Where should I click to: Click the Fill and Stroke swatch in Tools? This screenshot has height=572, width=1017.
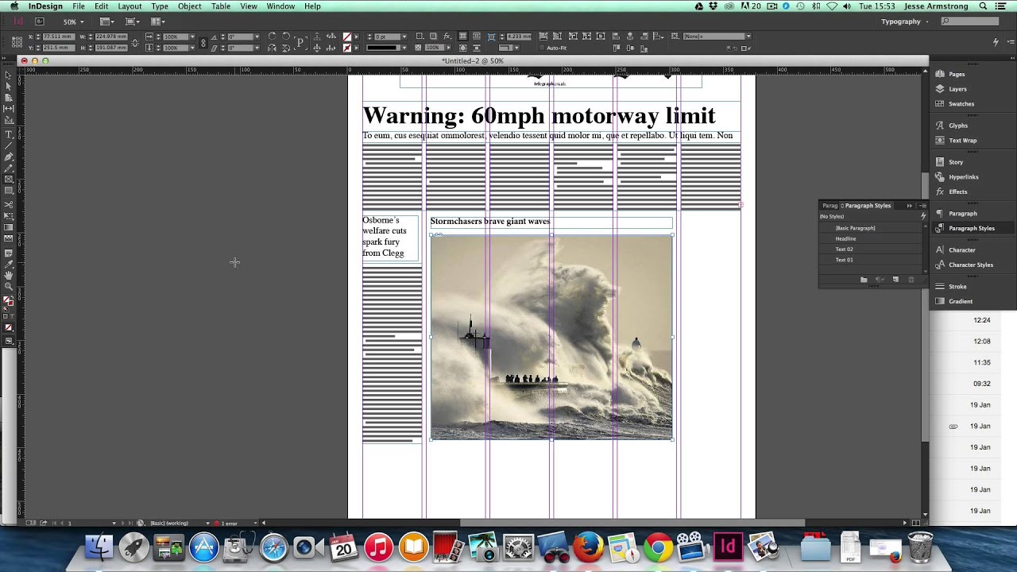click(x=8, y=302)
